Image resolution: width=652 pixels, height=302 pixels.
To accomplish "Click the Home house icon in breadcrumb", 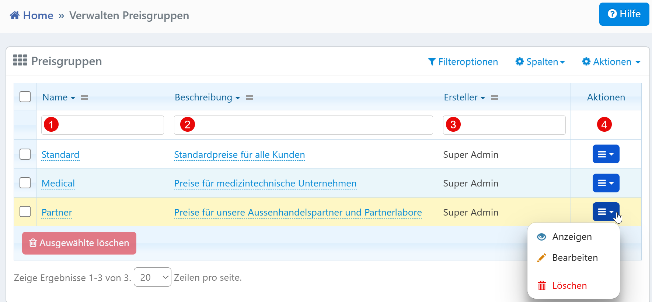I will pyautogui.click(x=15, y=15).
